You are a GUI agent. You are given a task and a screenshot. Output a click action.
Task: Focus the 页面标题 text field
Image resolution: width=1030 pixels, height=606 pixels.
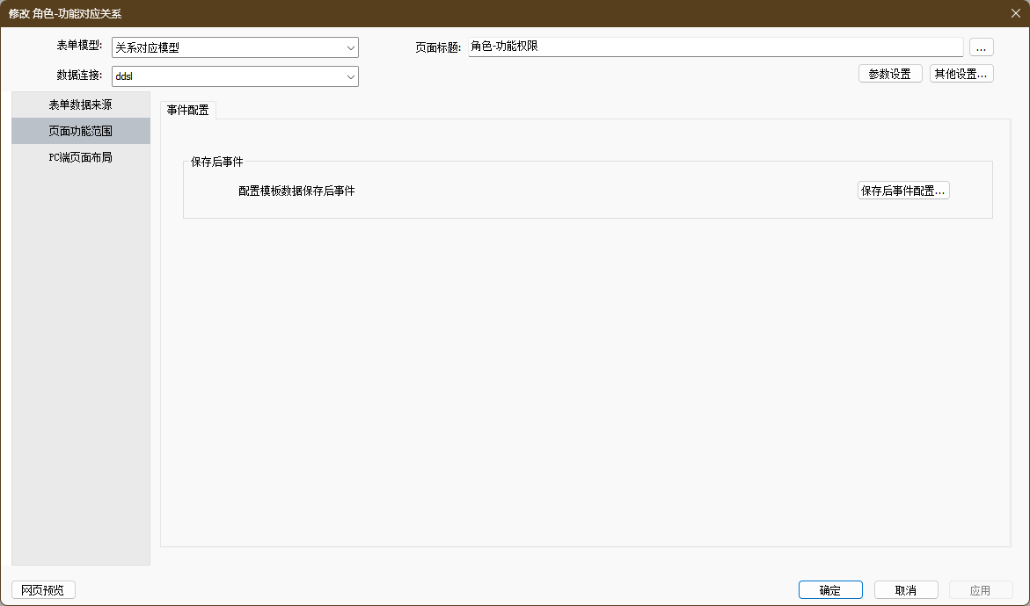click(x=715, y=47)
